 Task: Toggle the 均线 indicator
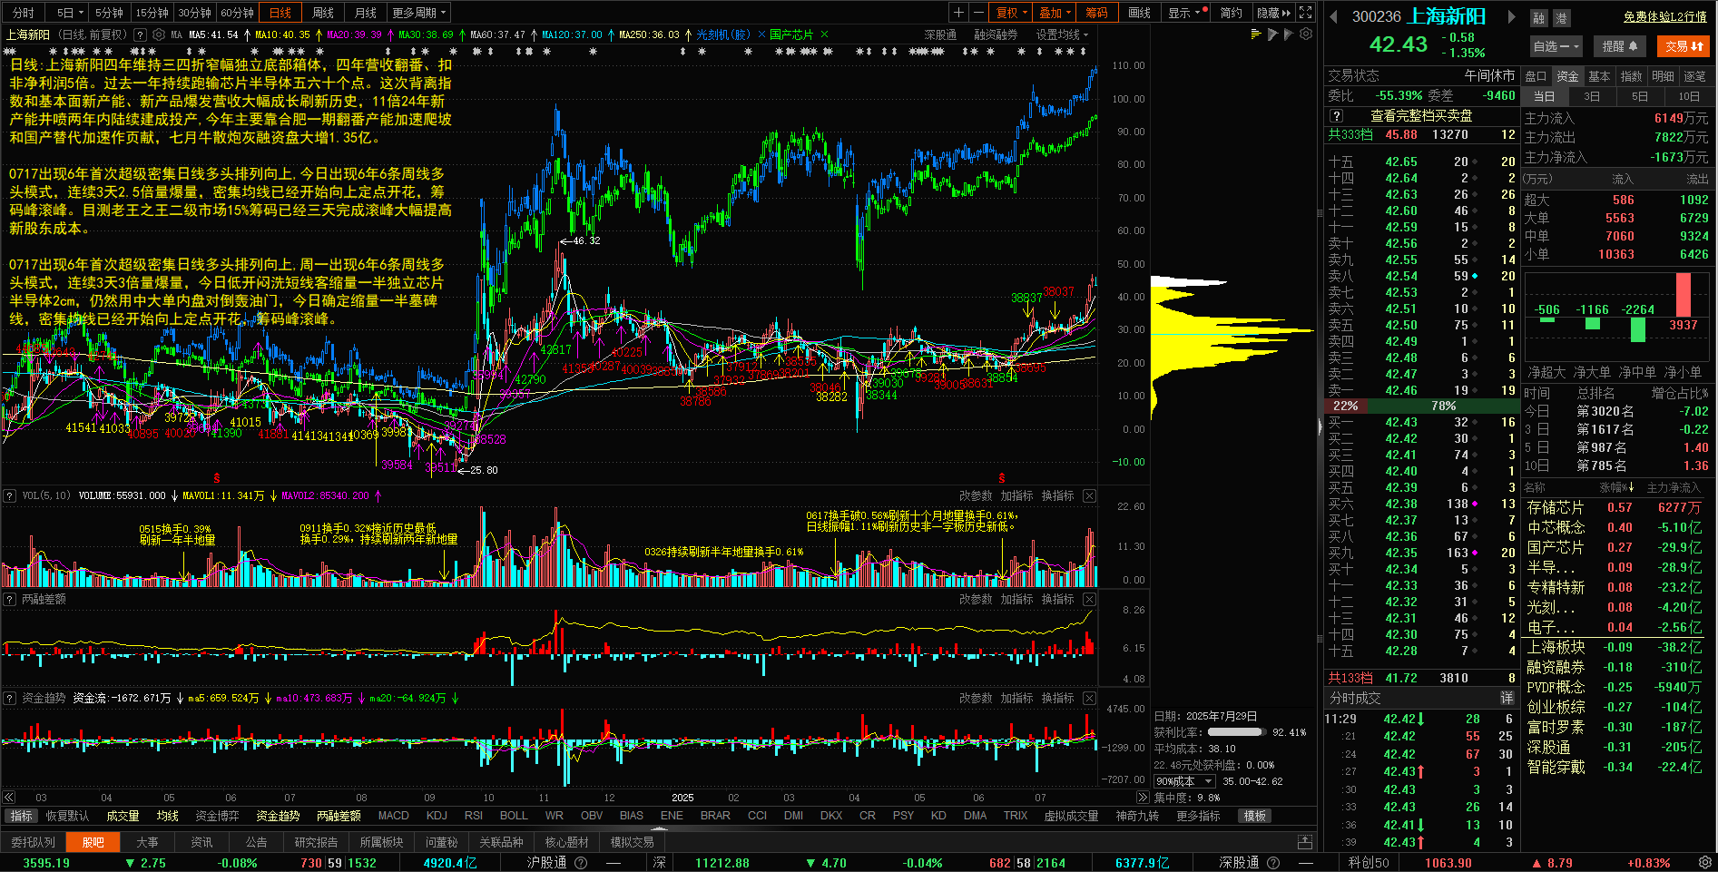click(167, 816)
